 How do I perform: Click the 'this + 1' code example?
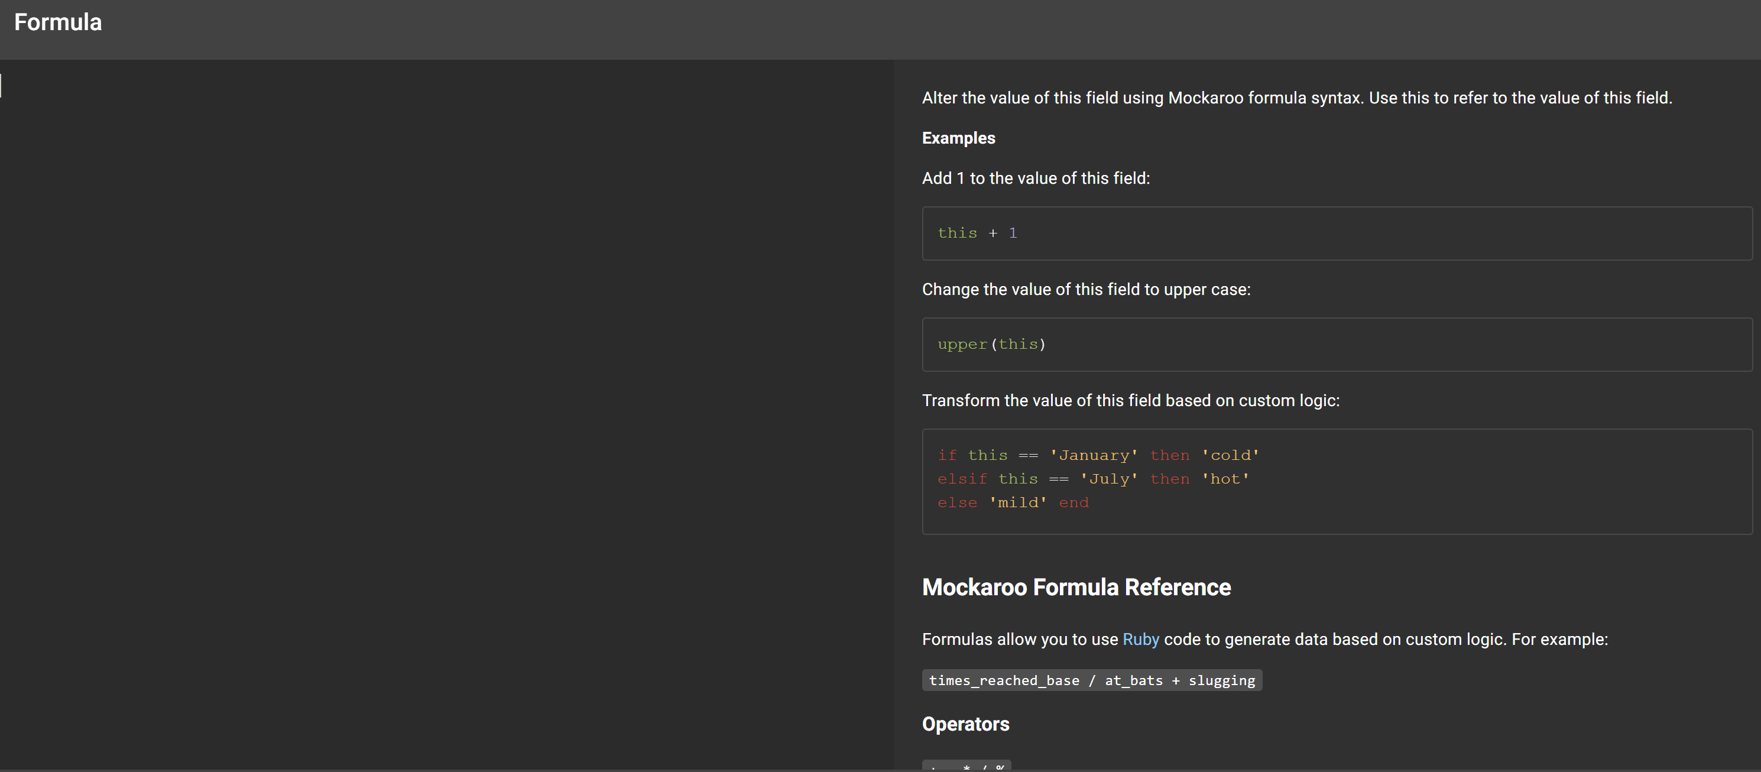click(x=977, y=233)
